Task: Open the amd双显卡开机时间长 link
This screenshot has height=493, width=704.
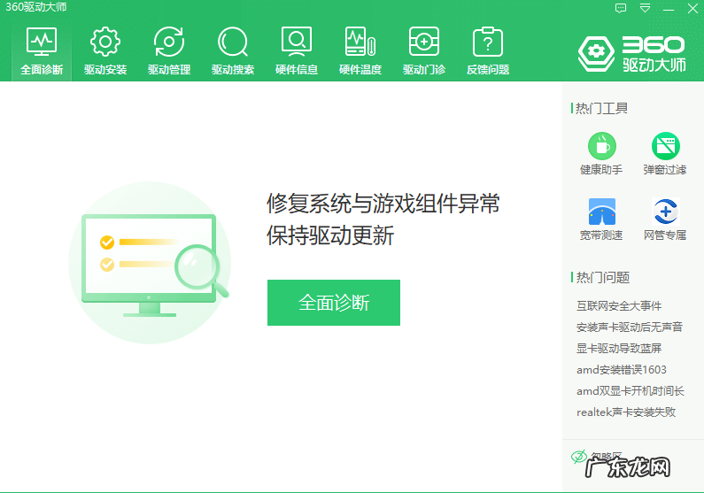Action: point(630,390)
